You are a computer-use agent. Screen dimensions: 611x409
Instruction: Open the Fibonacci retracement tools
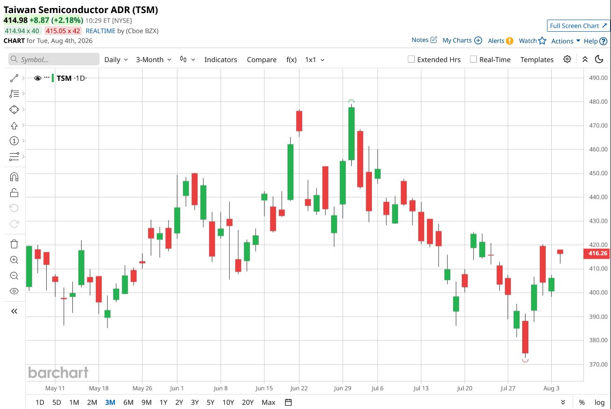(14, 94)
